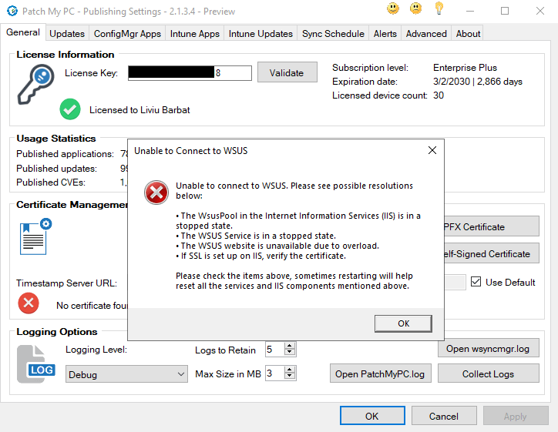
Task: Decrease Max Size in MB value
Action: [290, 377]
